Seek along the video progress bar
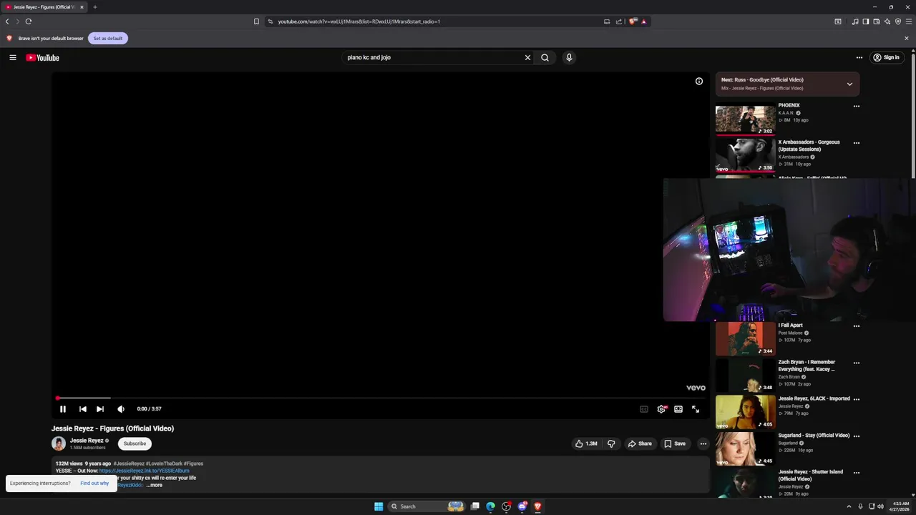 380,398
